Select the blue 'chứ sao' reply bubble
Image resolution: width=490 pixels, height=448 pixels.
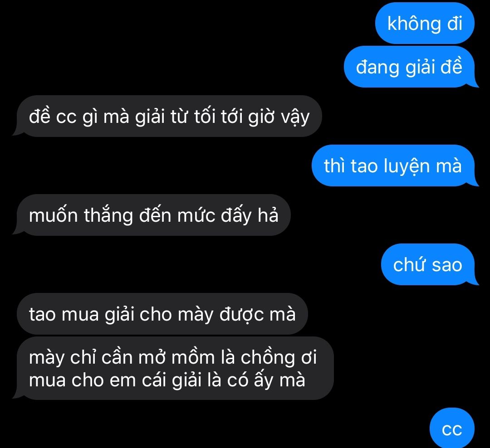pos(429,265)
